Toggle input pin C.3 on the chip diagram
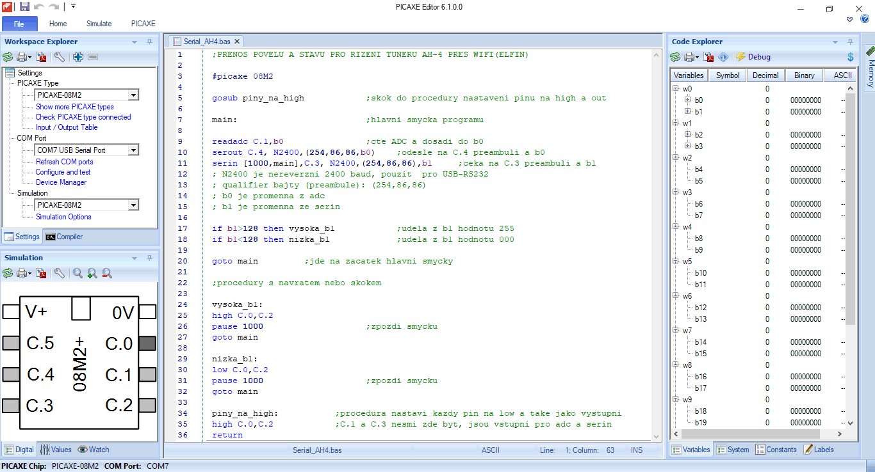This screenshot has height=472, width=875. coord(11,405)
